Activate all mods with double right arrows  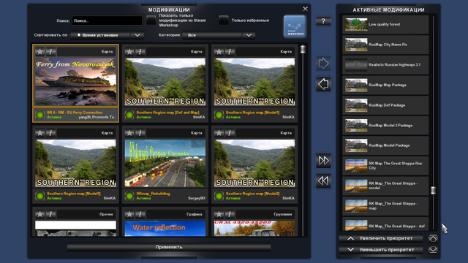(x=323, y=161)
